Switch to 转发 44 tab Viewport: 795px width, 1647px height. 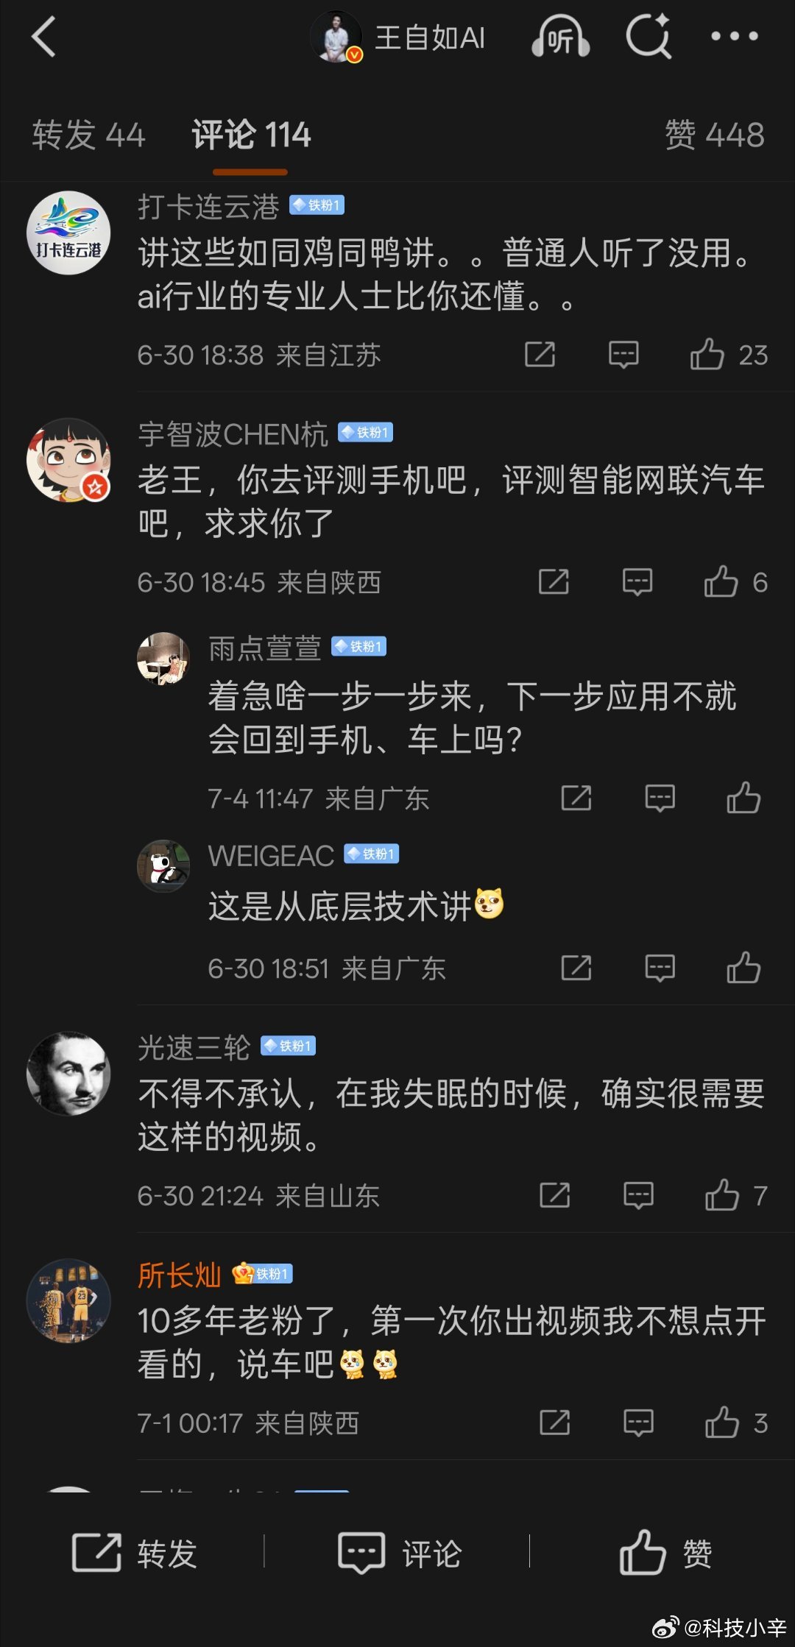point(88,135)
